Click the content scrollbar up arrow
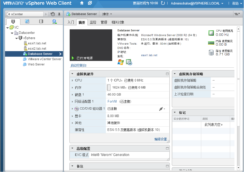Viewport: 244px width, 172px height. point(238,29)
